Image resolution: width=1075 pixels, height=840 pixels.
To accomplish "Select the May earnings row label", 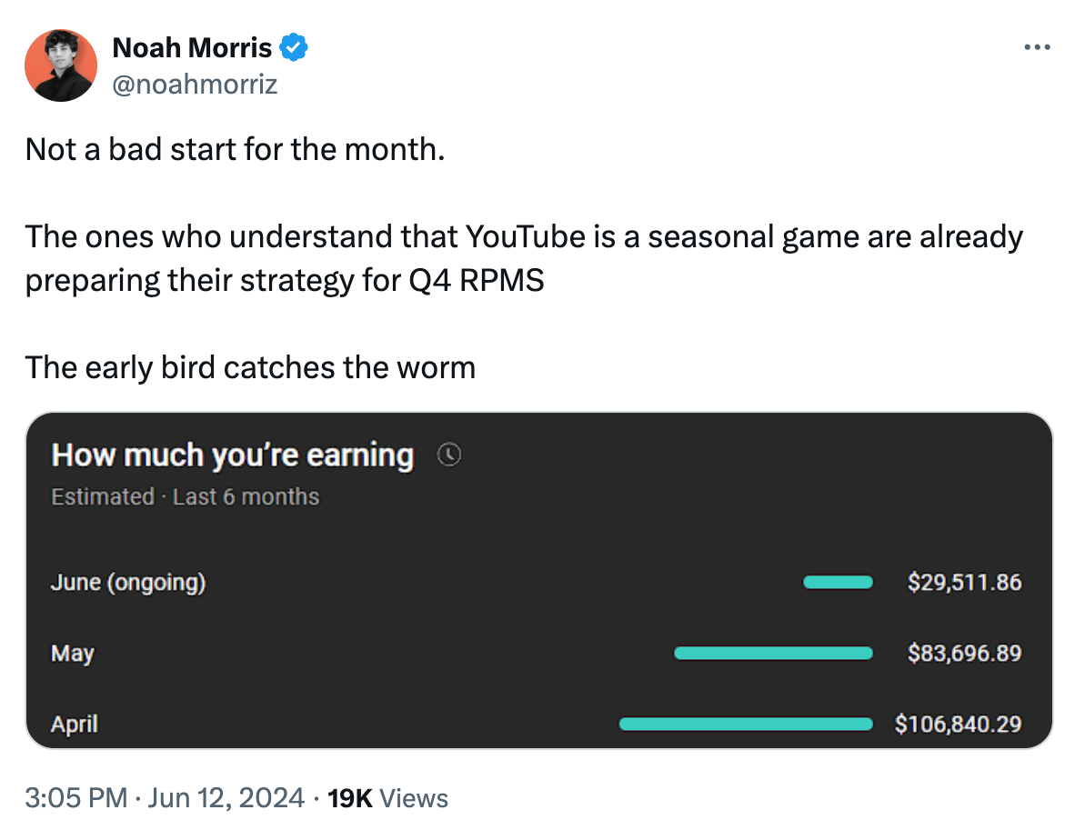I will click(72, 654).
